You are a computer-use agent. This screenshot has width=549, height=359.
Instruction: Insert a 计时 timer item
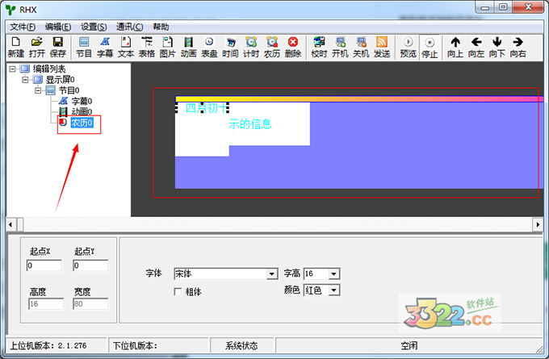[x=251, y=47]
